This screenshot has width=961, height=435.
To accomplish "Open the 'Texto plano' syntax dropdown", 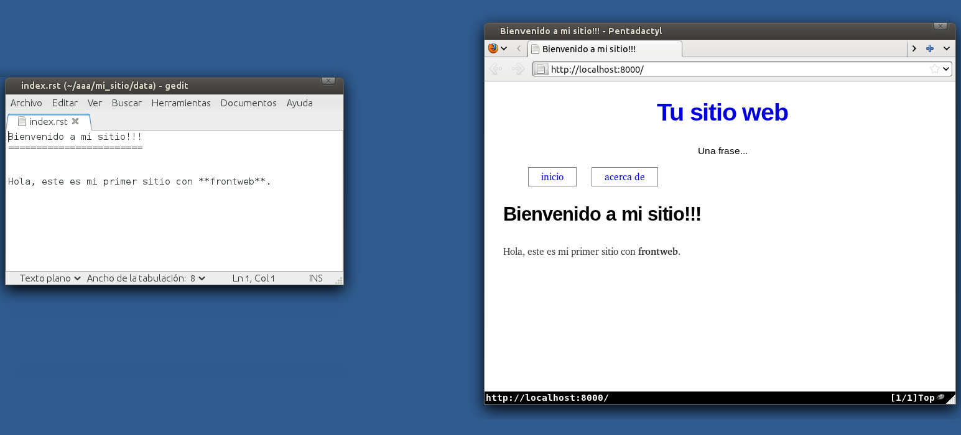I will (x=50, y=278).
